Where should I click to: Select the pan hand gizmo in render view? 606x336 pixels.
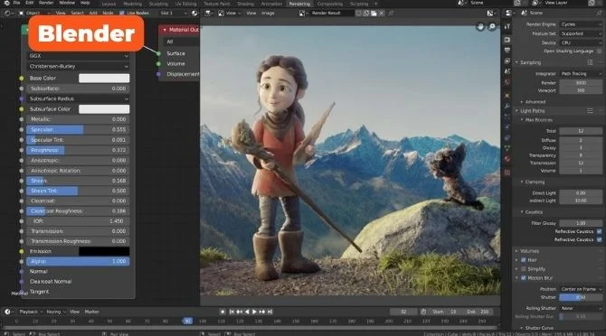coord(480,26)
